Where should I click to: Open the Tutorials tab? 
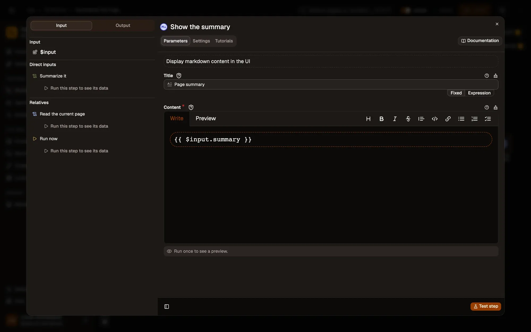pyautogui.click(x=224, y=41)
